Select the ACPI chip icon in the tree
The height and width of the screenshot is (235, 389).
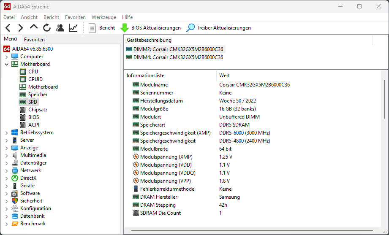23,125
